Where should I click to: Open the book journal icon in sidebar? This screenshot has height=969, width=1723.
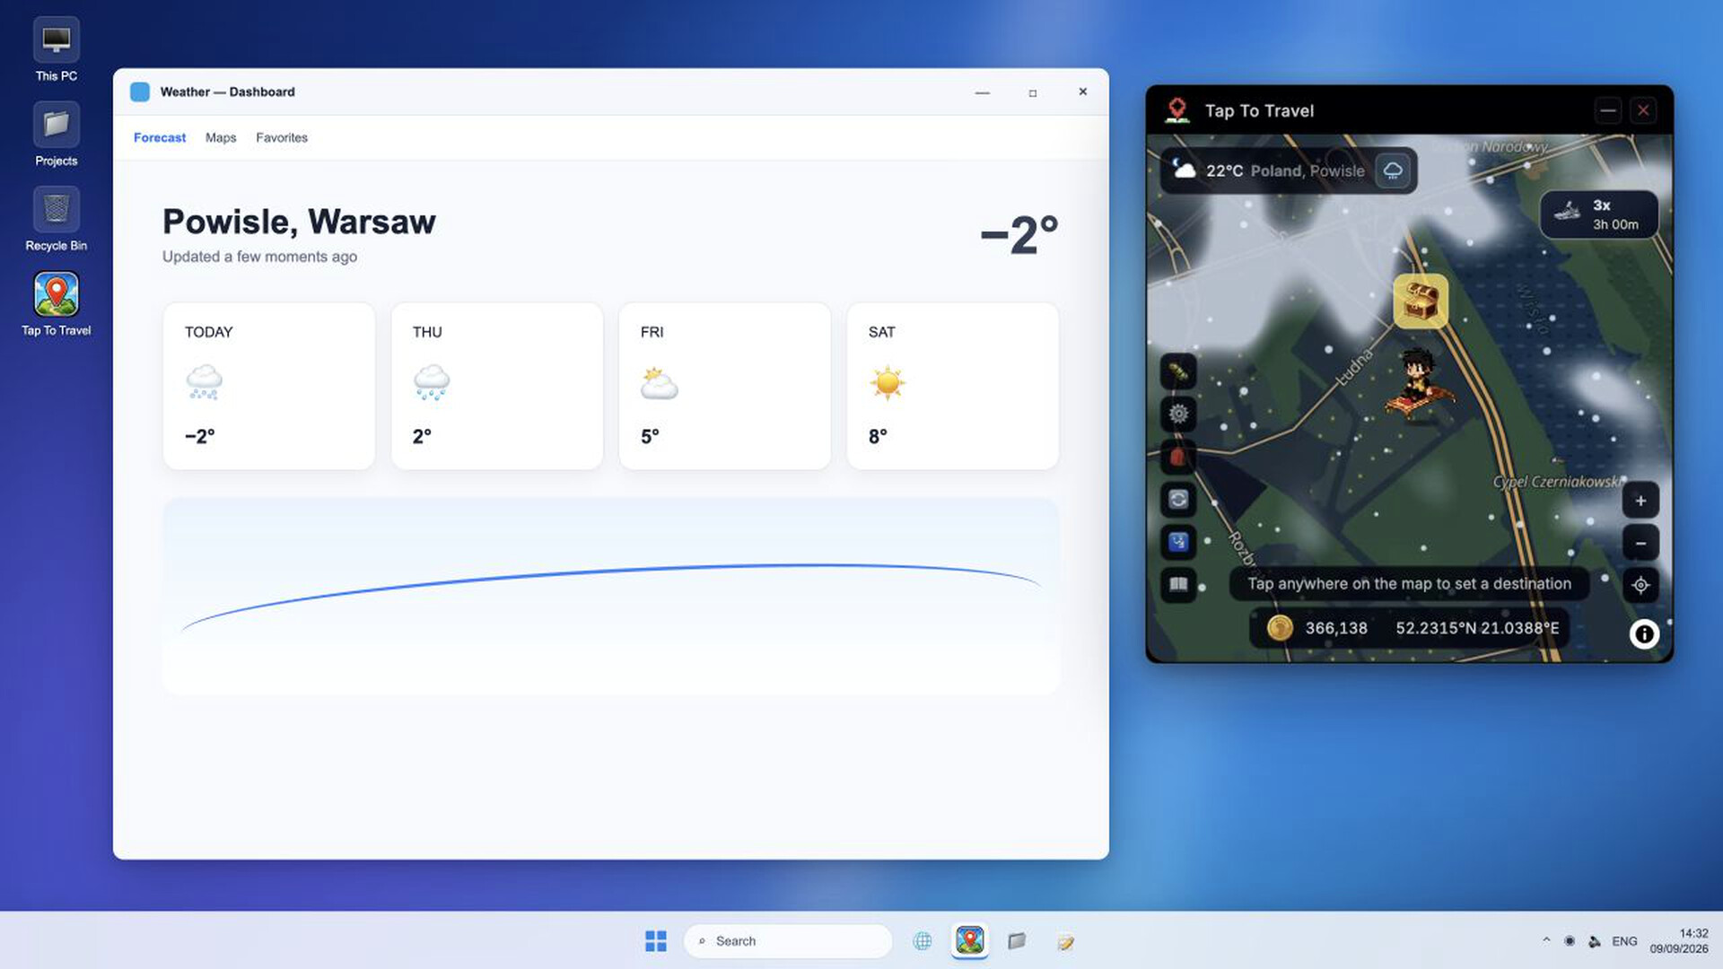1178,585
